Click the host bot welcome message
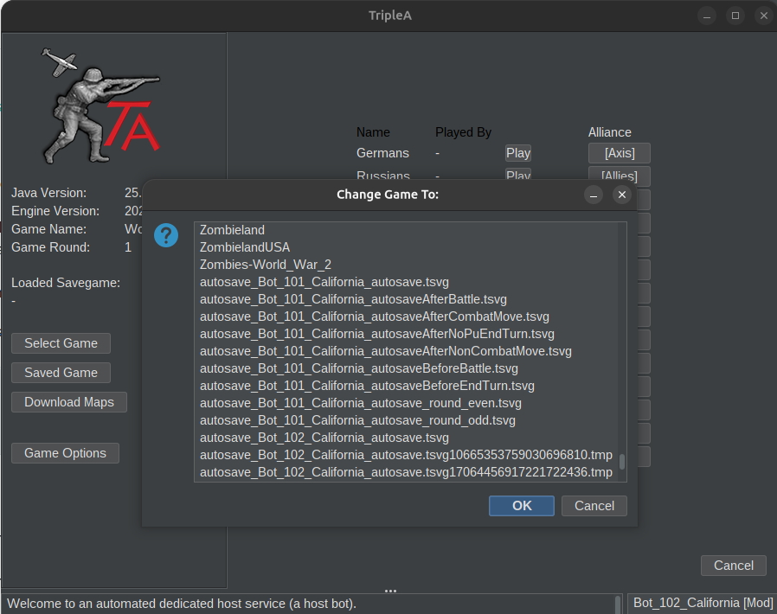Viewport: 777px width, 614px height. pyautogui.click(x=182, y=604)
